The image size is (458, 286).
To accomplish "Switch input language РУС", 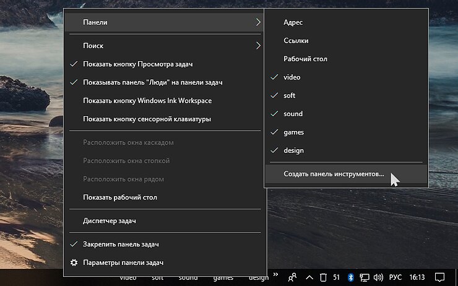I will point(395,277).
